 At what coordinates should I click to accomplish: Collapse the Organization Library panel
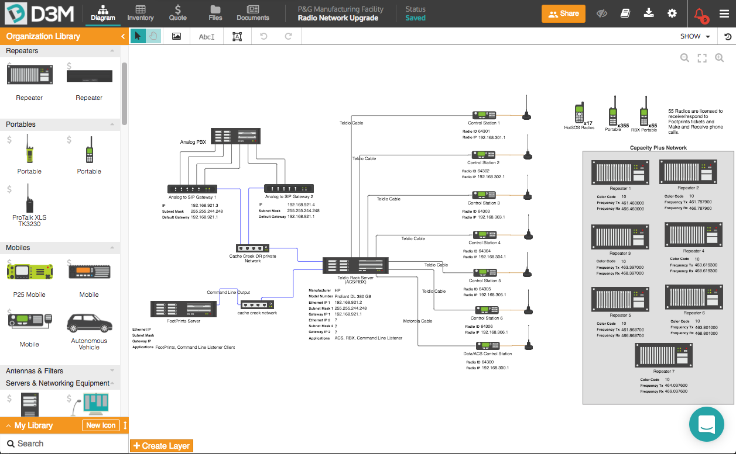[123, 36]
